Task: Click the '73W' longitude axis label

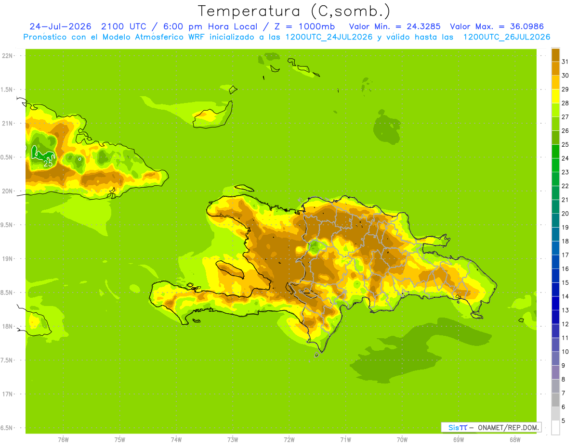Action: [233, 439]
